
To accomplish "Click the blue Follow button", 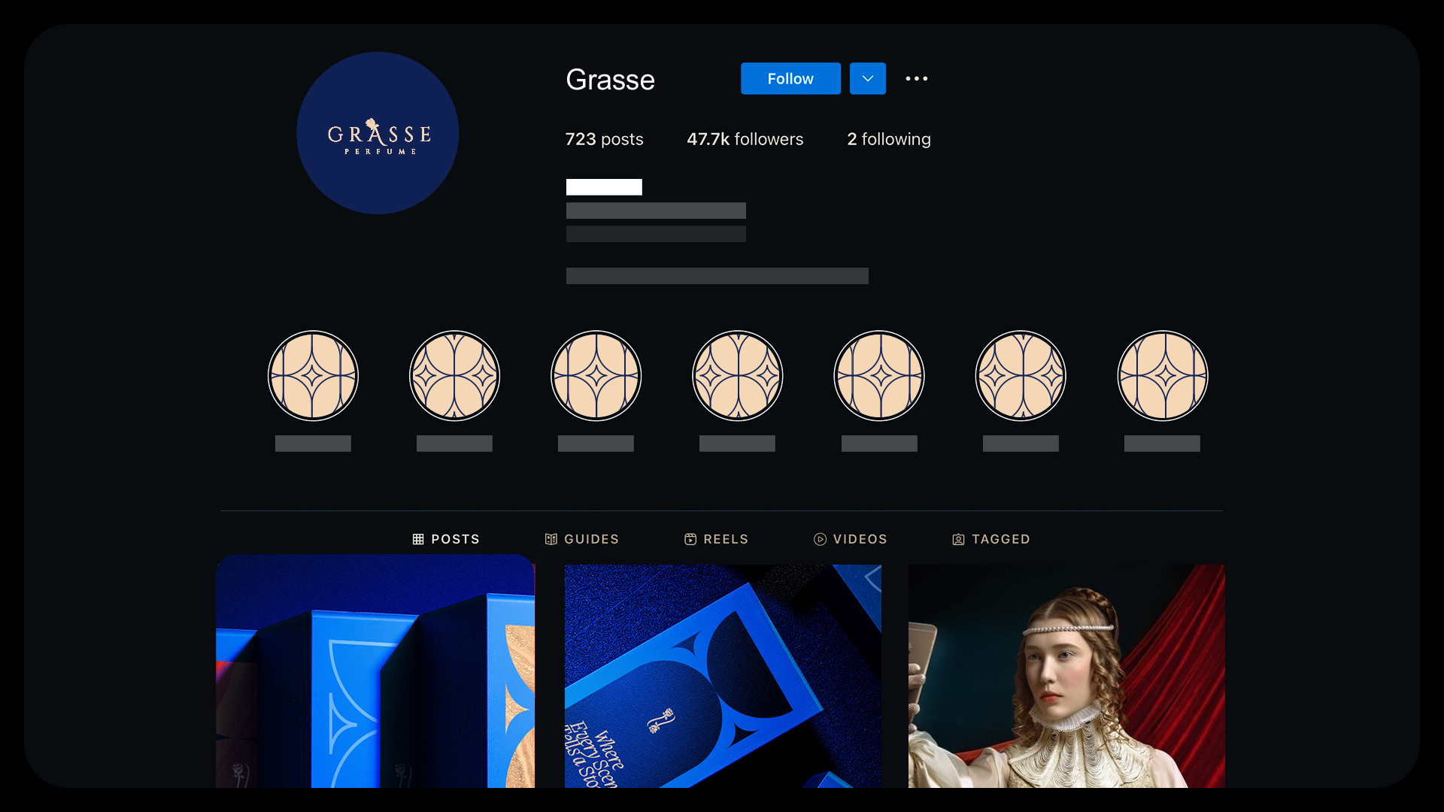I will coord(790,78).
